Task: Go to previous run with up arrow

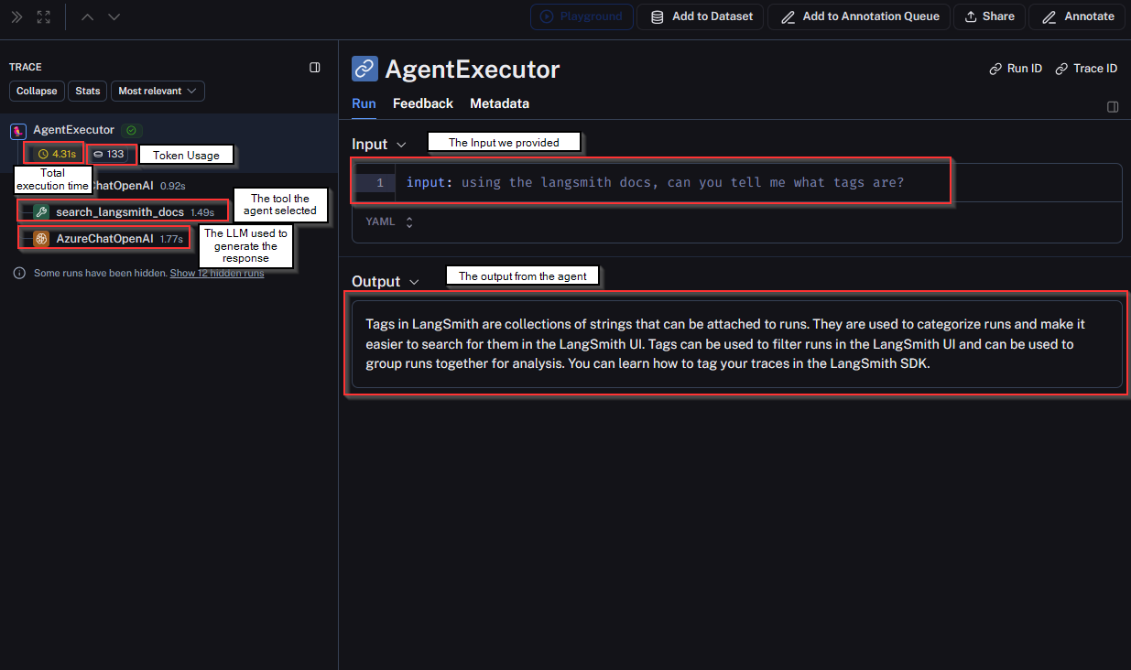Action: click(x=88, y=16)
